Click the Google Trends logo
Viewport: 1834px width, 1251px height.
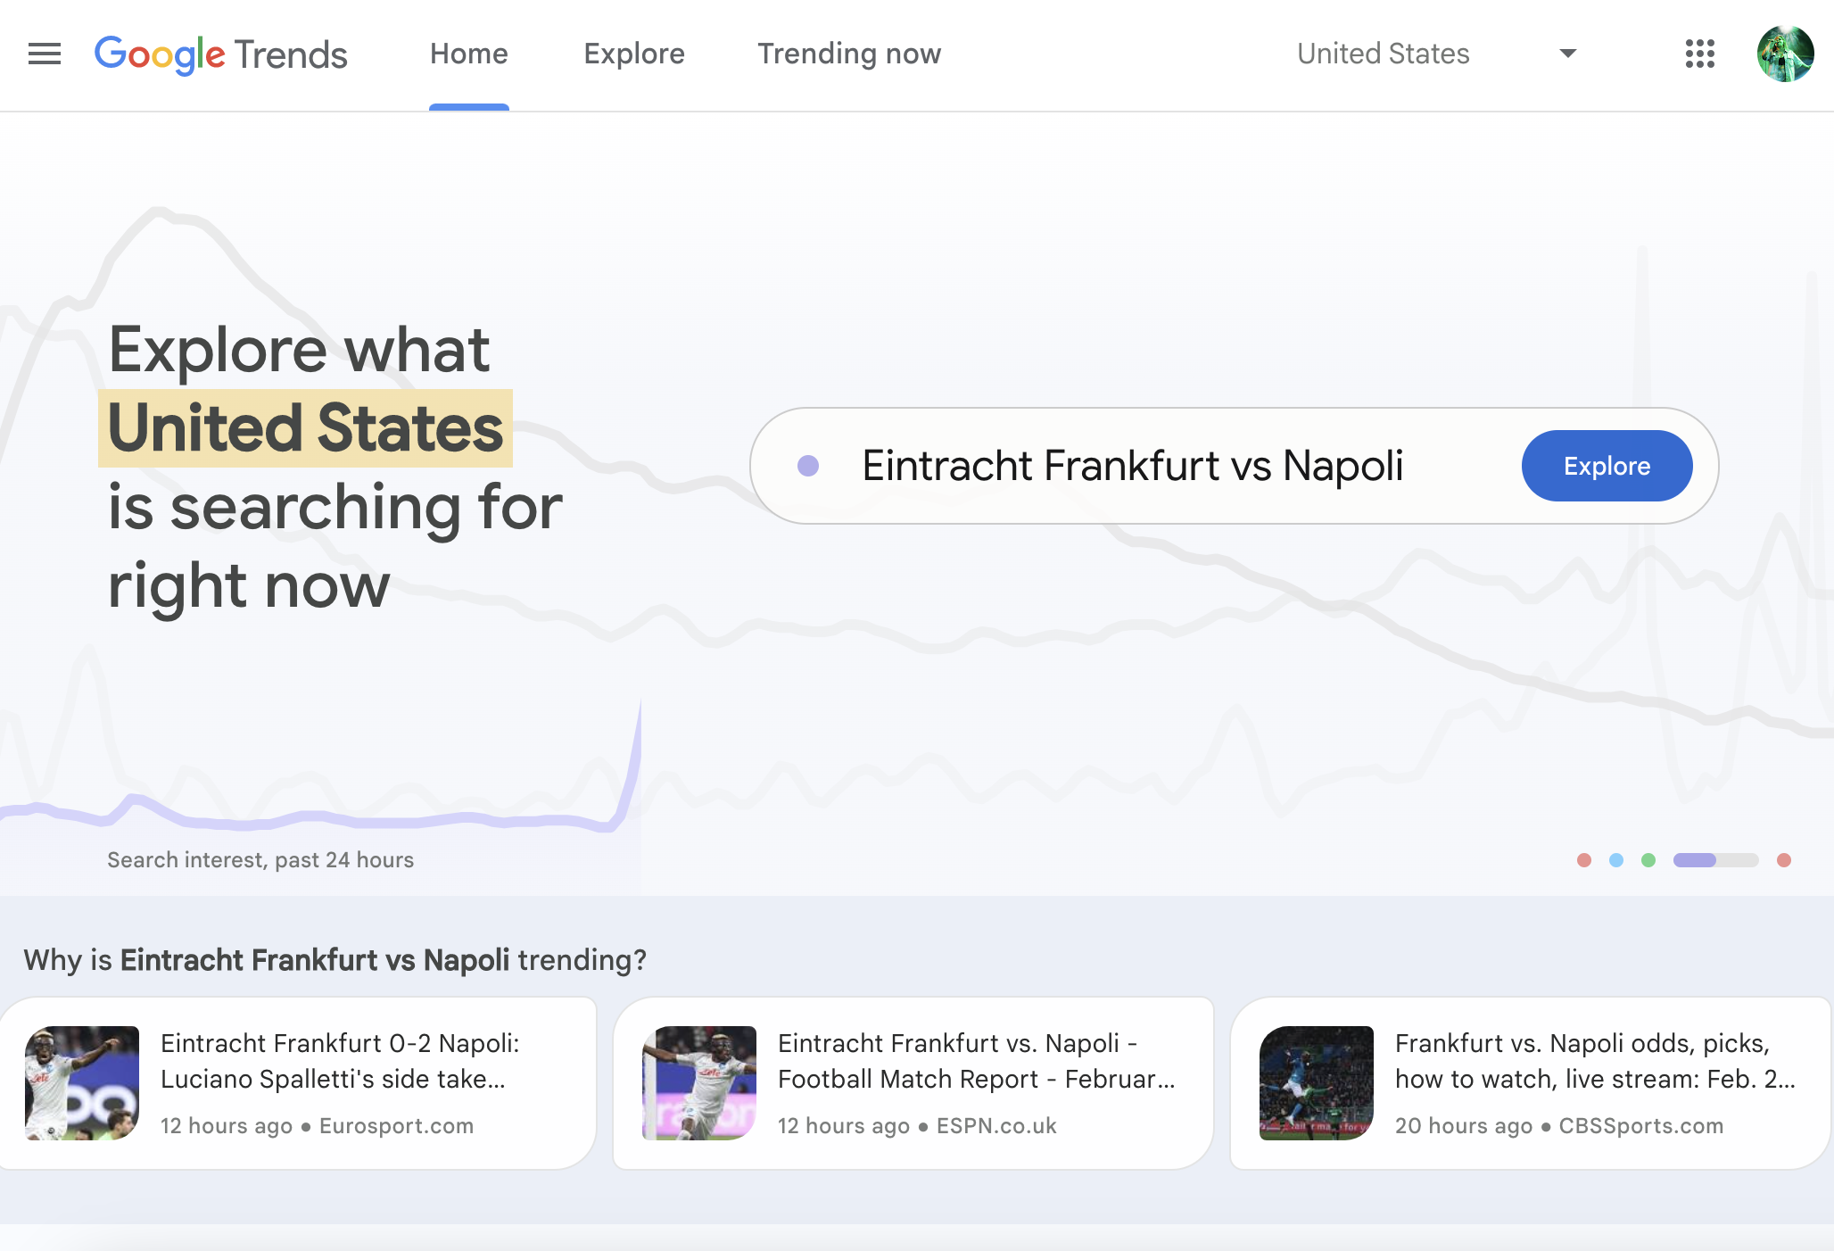221,54
